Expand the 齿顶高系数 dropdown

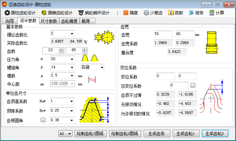pyautogui.click(x=71, y=101)
